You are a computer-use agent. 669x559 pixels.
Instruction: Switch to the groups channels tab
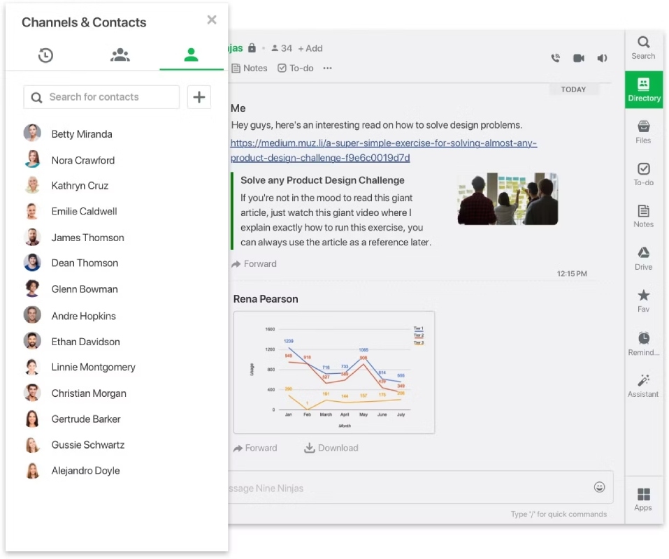[x=120, y=55]
